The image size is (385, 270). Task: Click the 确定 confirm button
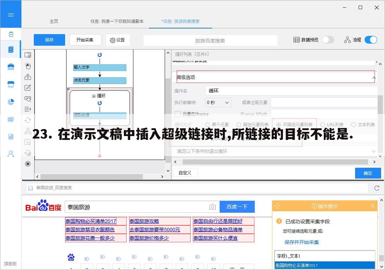pyautogui.click(x=368, y=173)
